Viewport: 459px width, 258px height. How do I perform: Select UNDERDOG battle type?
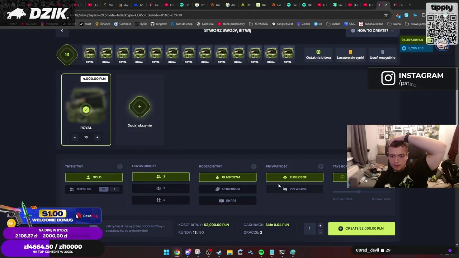click(228, 189)
